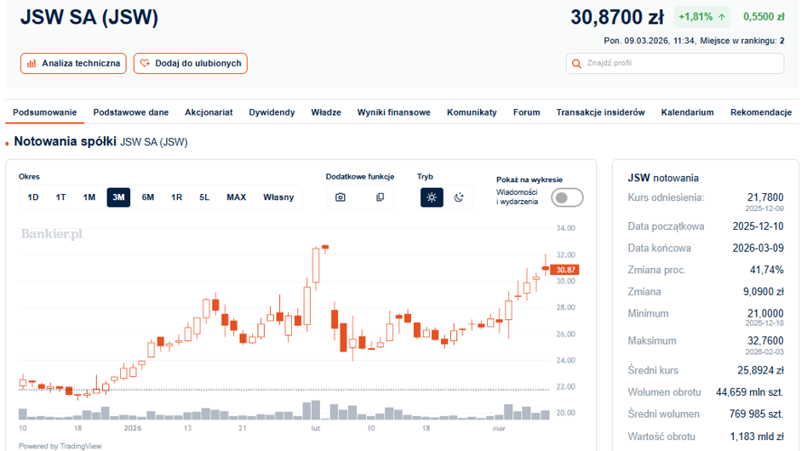
Task: Click the Kurs odniesienia value 21,7800
Action: (765, 197)
